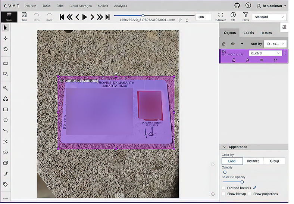Jump backward multiple frames
Image resolution: width=294 pixels, height=204 pixels.
click(x=69, y=17)
